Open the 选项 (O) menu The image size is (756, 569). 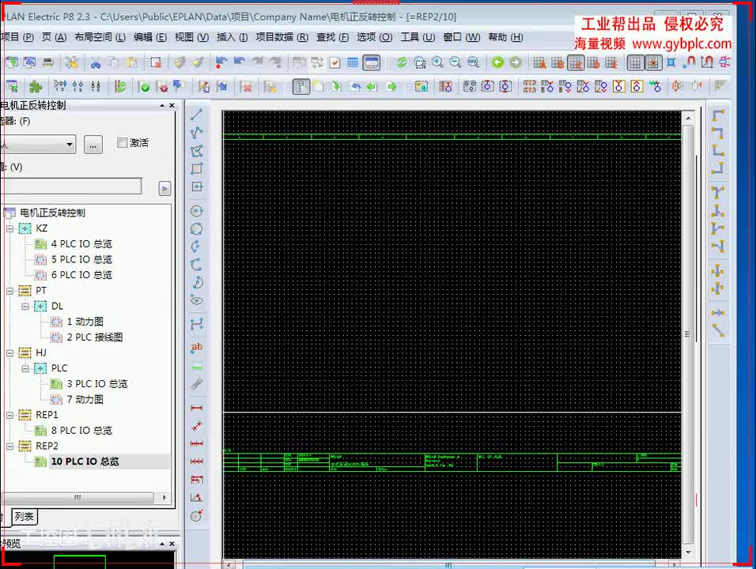[x=375, y=37]
